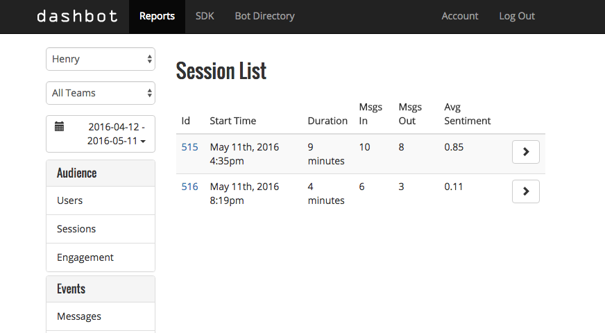The width and height of the screenshot is (605, 333).
Task: Open Messages under Events
Action: (79, 316)
